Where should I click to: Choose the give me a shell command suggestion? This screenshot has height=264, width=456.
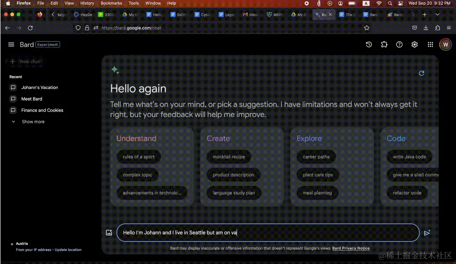coord(413,175)
